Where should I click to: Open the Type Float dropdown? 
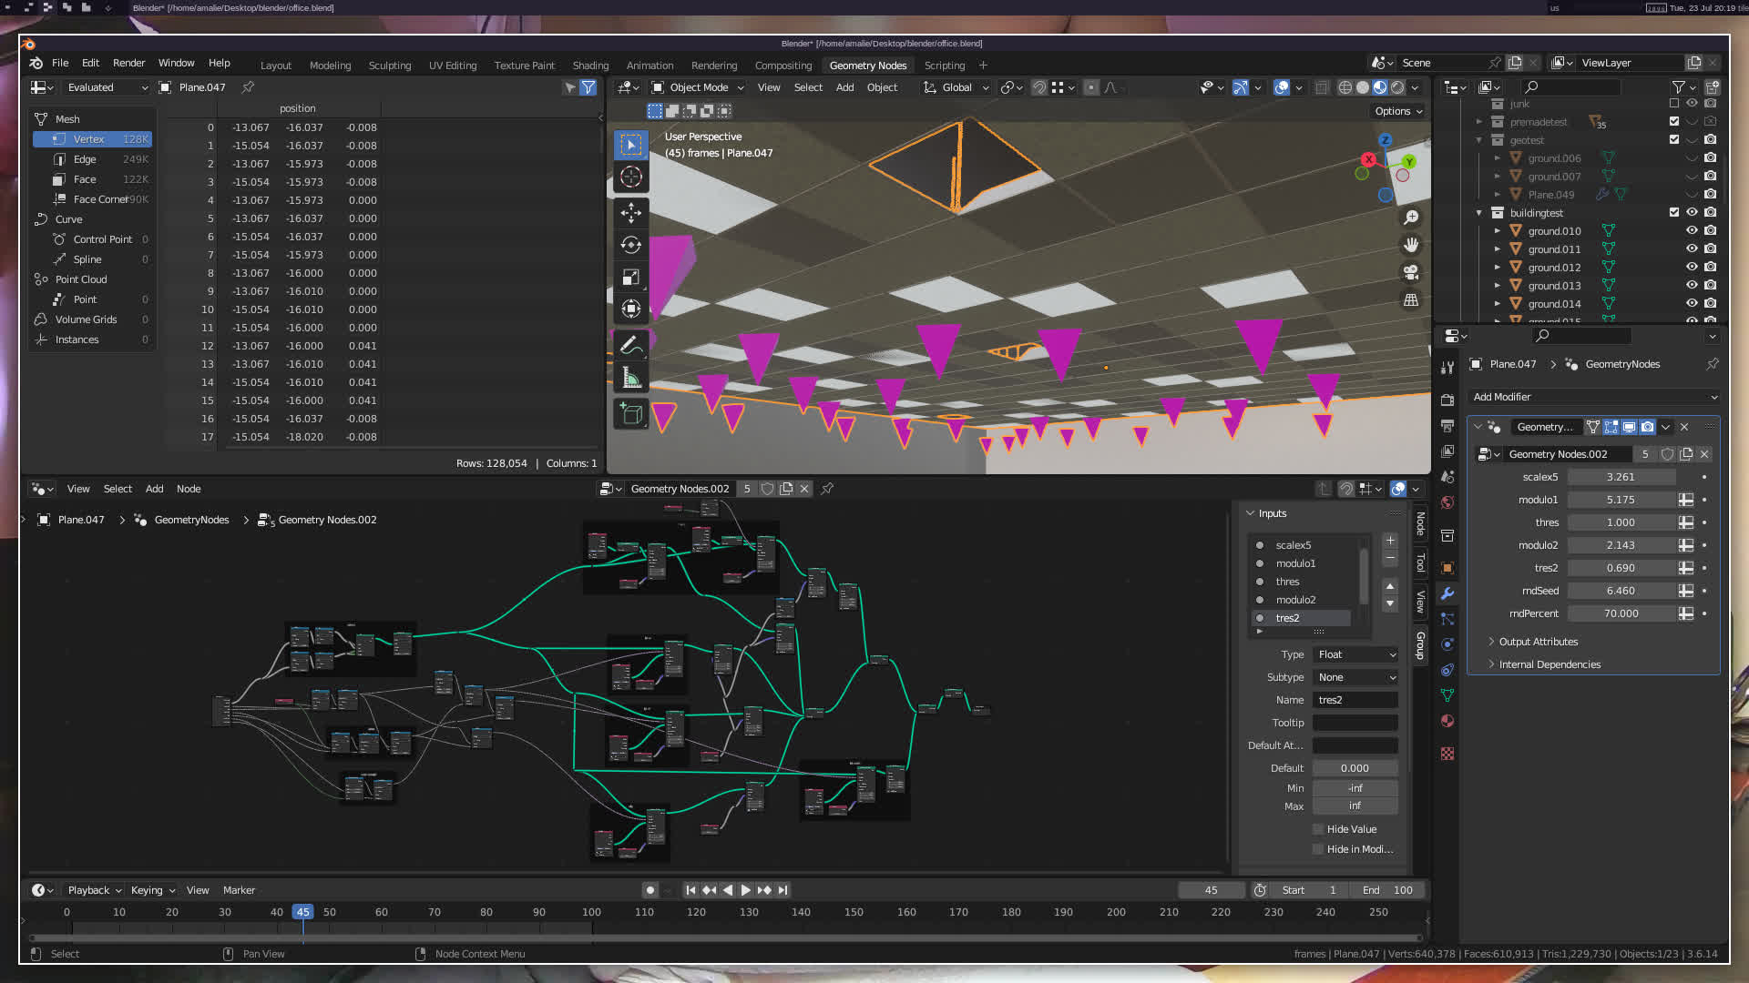tap(1355, 654)
